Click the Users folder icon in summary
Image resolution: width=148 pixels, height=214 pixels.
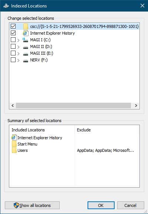pos(14,150)
